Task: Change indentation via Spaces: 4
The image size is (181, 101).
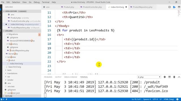Action: click(x=147, y=99)
